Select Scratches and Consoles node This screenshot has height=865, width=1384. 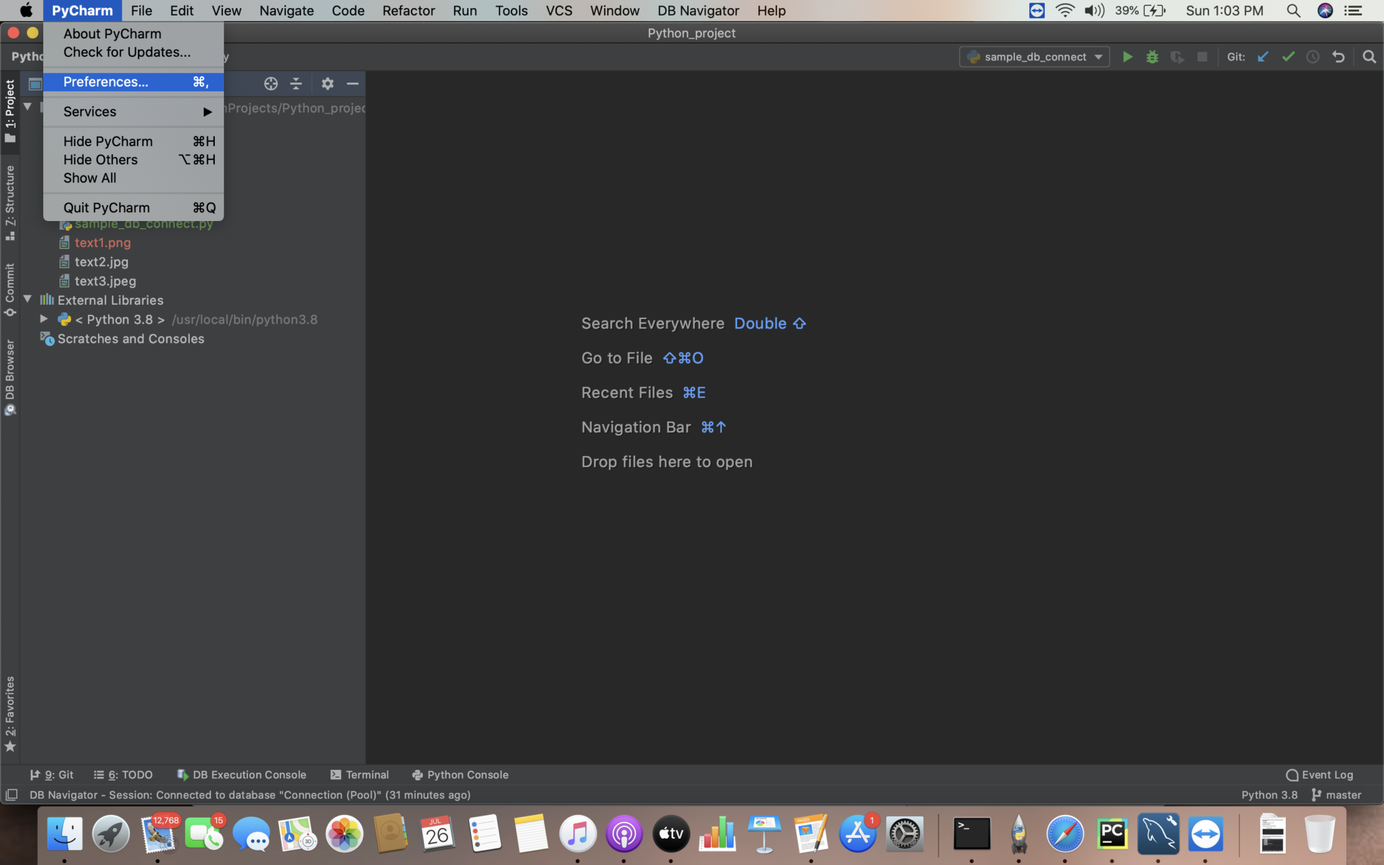[130, 339]
